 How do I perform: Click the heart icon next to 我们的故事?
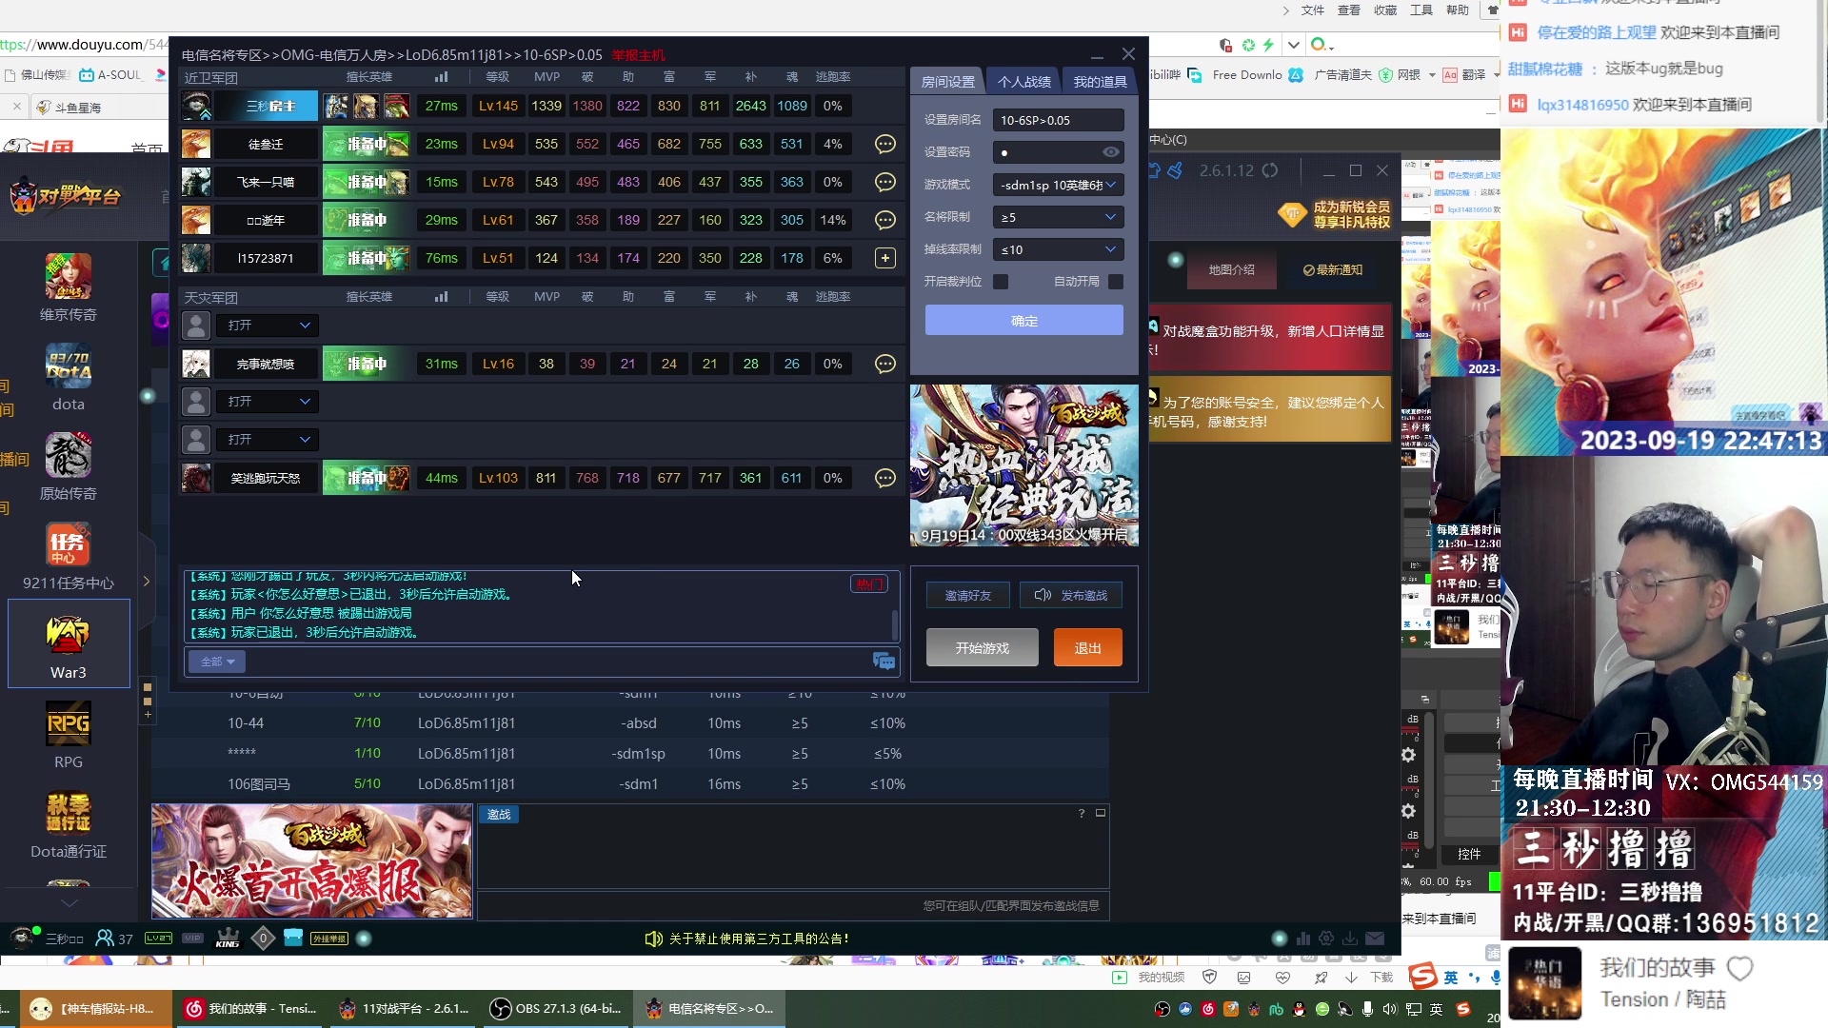point(1740,969)
